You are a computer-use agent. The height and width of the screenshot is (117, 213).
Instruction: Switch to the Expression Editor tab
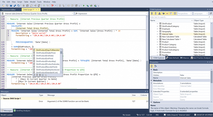click(9, 10)
